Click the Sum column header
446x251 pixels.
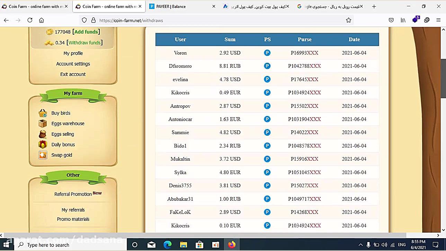coord(230,40)
